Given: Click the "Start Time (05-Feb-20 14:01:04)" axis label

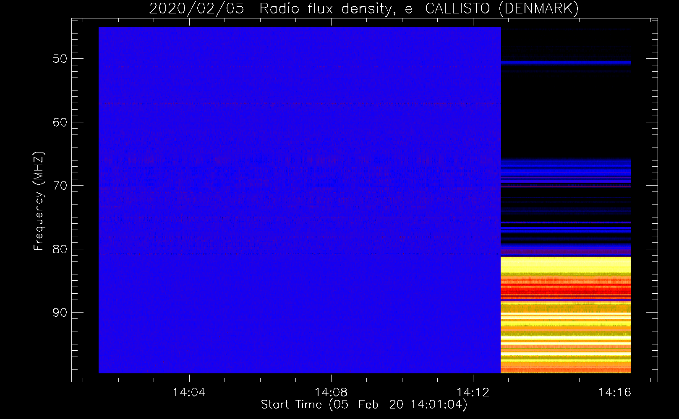Looking at the screenshot, I should pyautogui.click(x=364, y=405).
